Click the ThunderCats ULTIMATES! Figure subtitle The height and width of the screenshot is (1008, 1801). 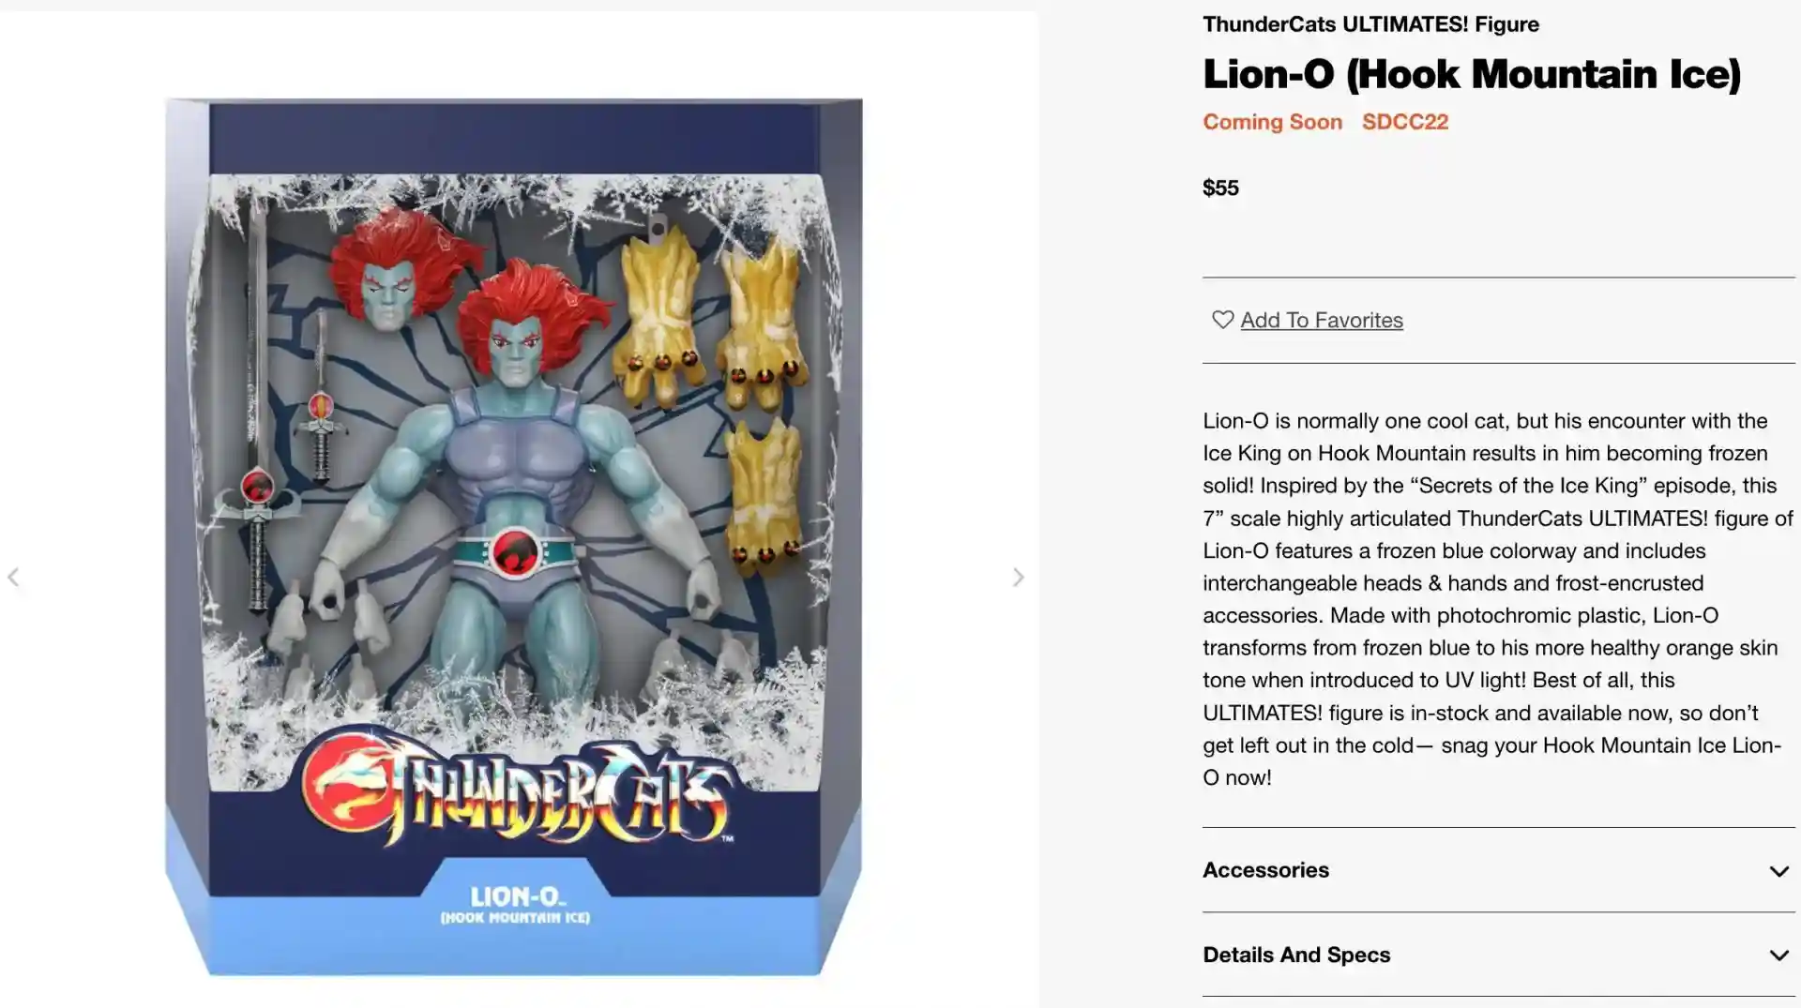tap(1370, 24)
